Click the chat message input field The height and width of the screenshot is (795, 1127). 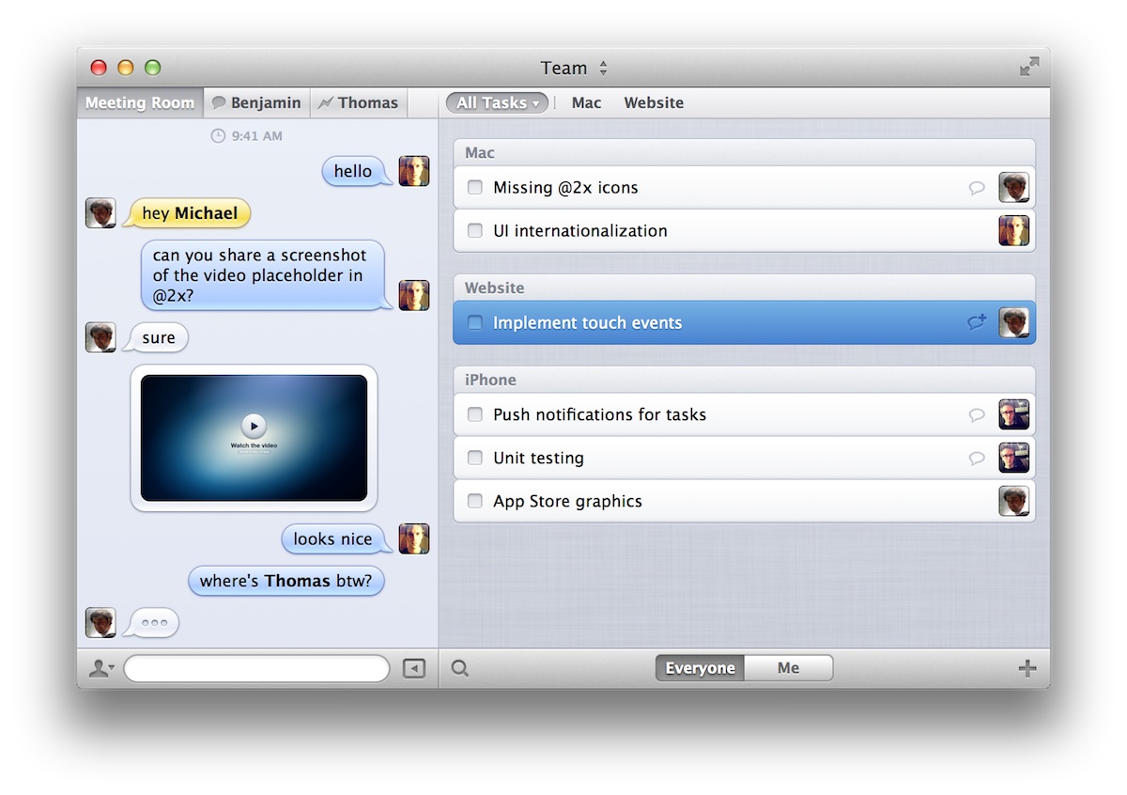pos(256,669)
